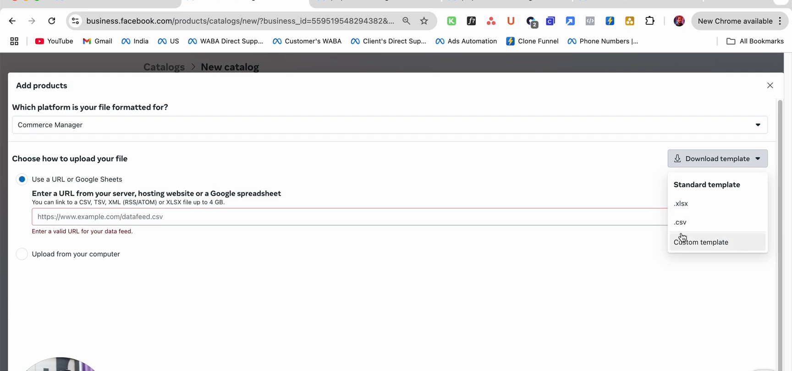792x371 pixels.
Task: Expand the Commerce Manager platform dropdown
Action: tap(390, 125)
